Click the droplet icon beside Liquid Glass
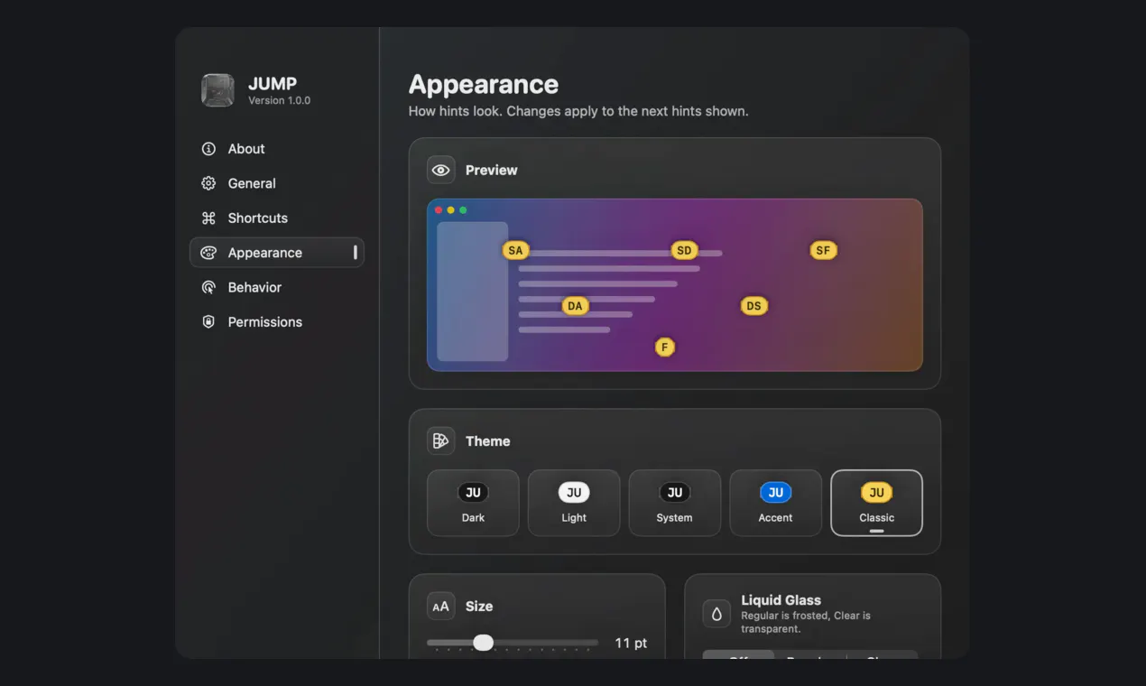 [x=716, y=614]
